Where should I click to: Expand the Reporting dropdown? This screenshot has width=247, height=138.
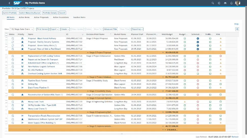click(137, 29)
